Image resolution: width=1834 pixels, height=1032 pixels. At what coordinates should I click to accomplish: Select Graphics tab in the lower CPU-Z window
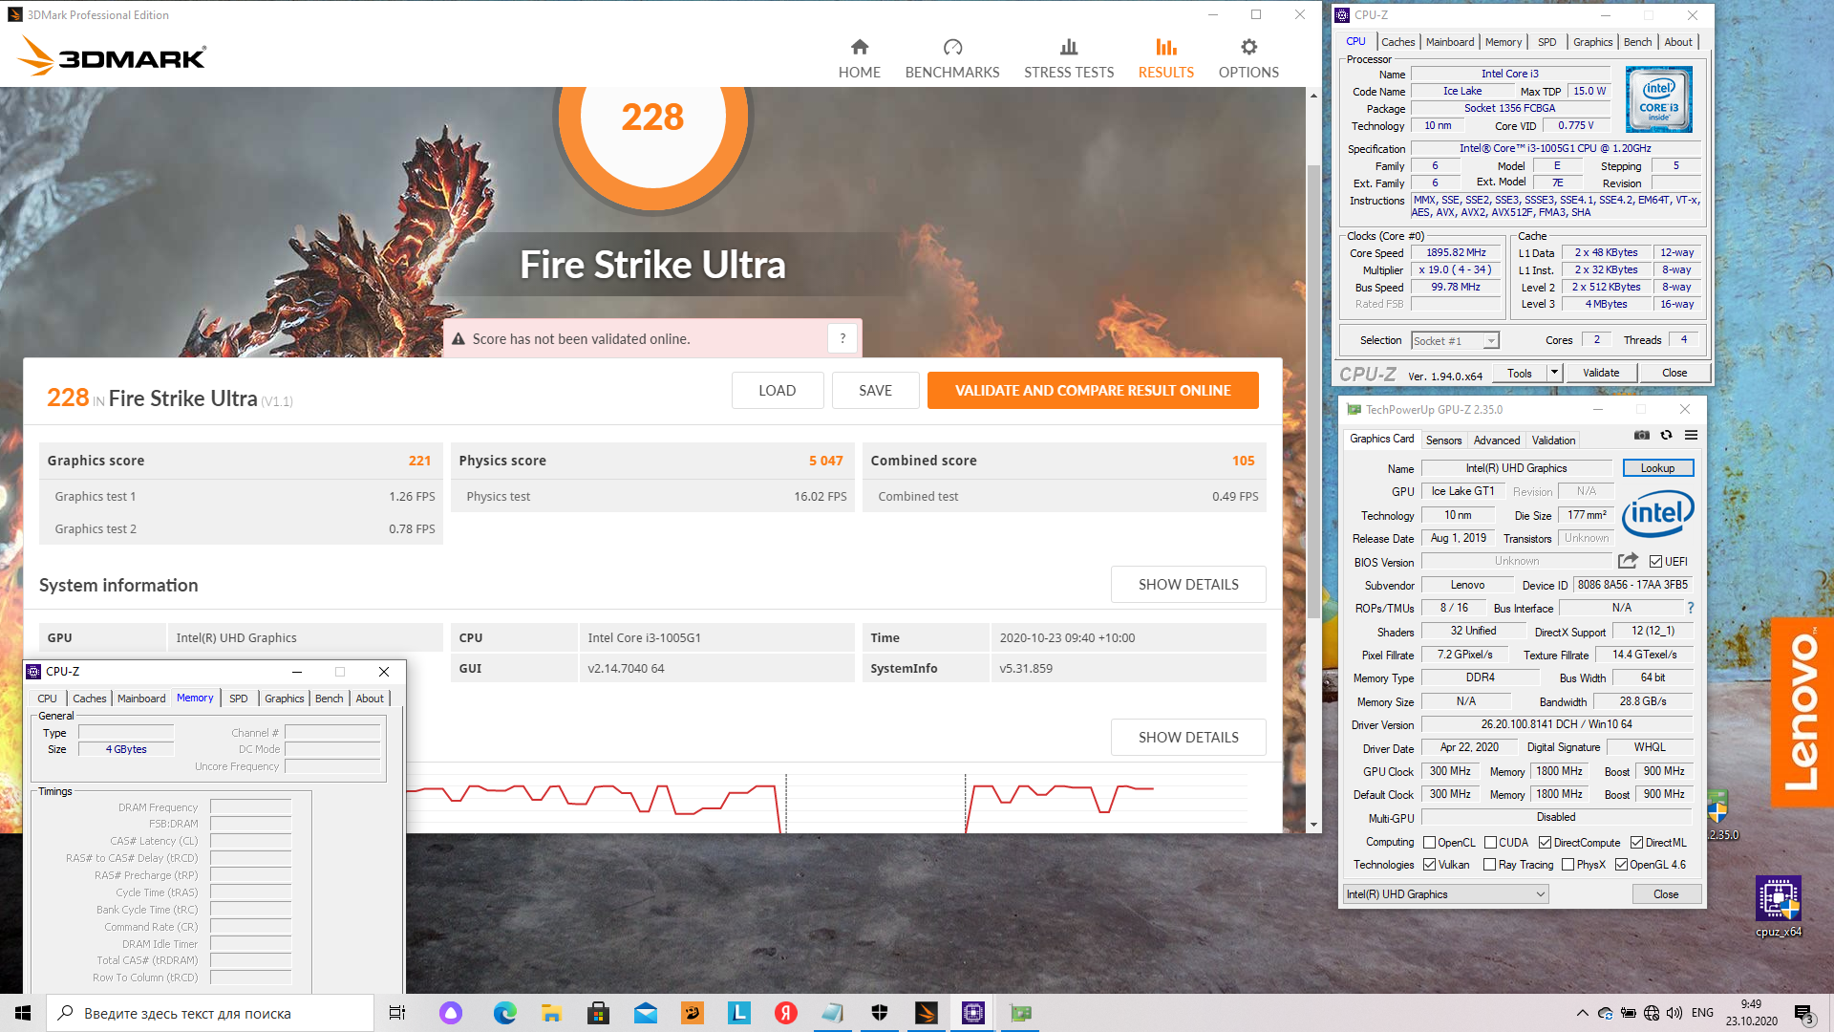pyautogui.click(x=284, y=699)
